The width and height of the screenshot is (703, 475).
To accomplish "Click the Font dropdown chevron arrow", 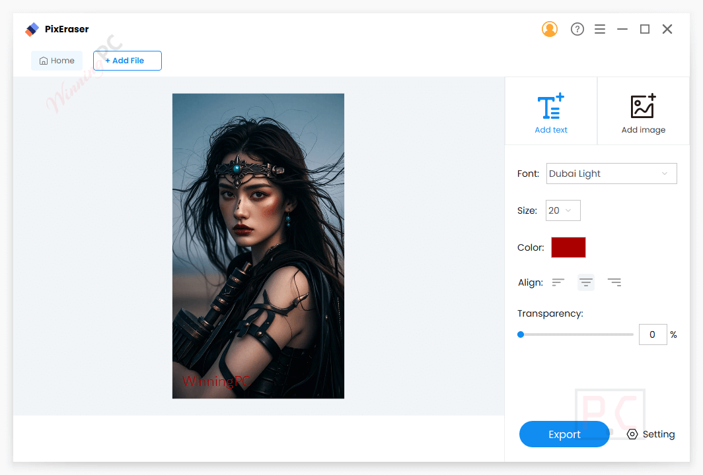I will tap(665, 174).
